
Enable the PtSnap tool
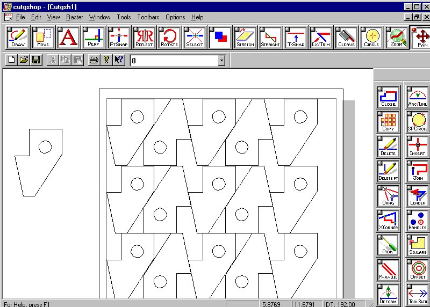(x=119, y=38)
